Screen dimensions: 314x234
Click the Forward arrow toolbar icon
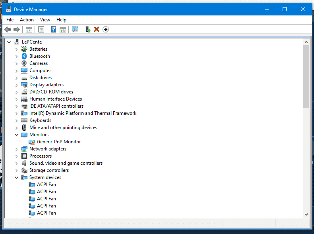click(17, 30)
